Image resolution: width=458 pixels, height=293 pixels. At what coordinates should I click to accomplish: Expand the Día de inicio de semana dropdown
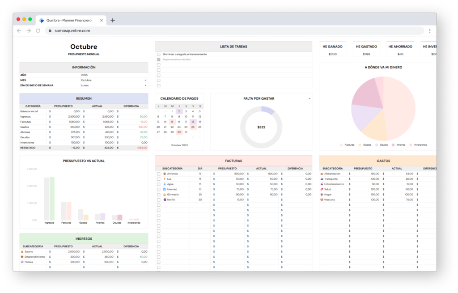145,85
